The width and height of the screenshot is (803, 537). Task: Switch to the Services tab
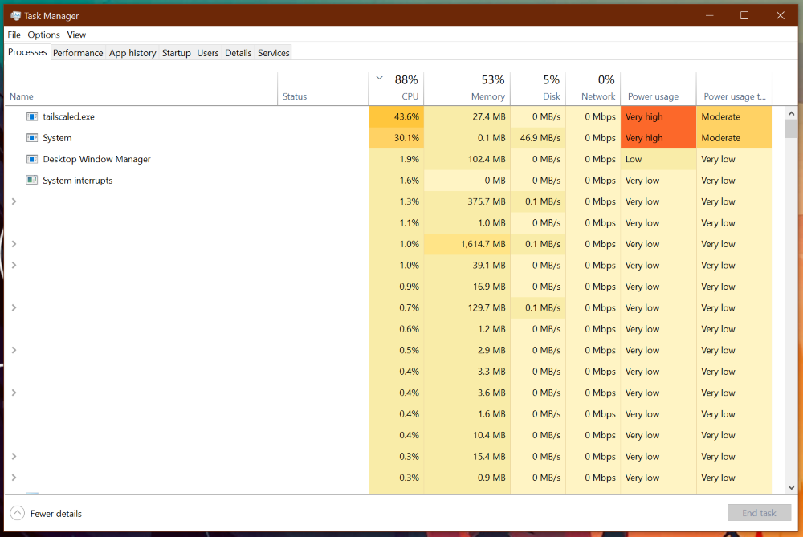coord(273,52)
